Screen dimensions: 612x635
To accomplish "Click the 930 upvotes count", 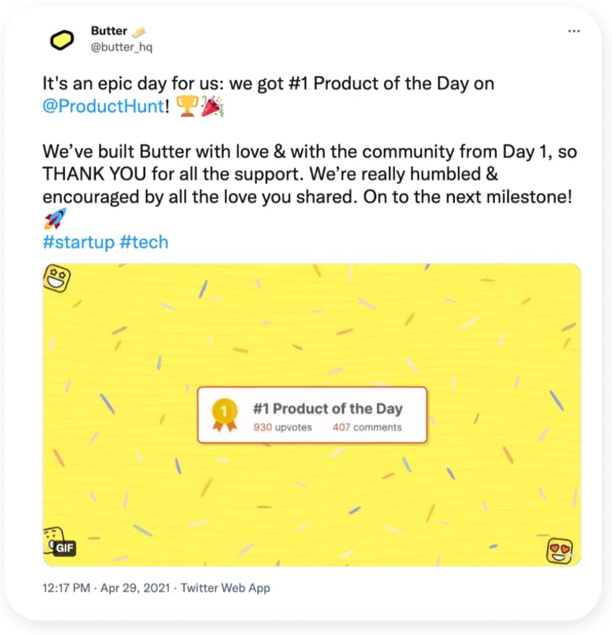I will click(x=282, y=427).
